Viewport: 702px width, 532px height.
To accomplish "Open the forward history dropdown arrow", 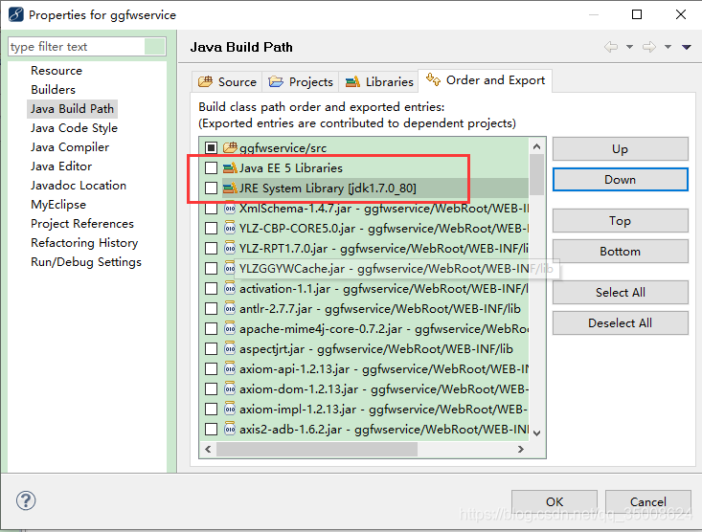I will pos(668,47).
